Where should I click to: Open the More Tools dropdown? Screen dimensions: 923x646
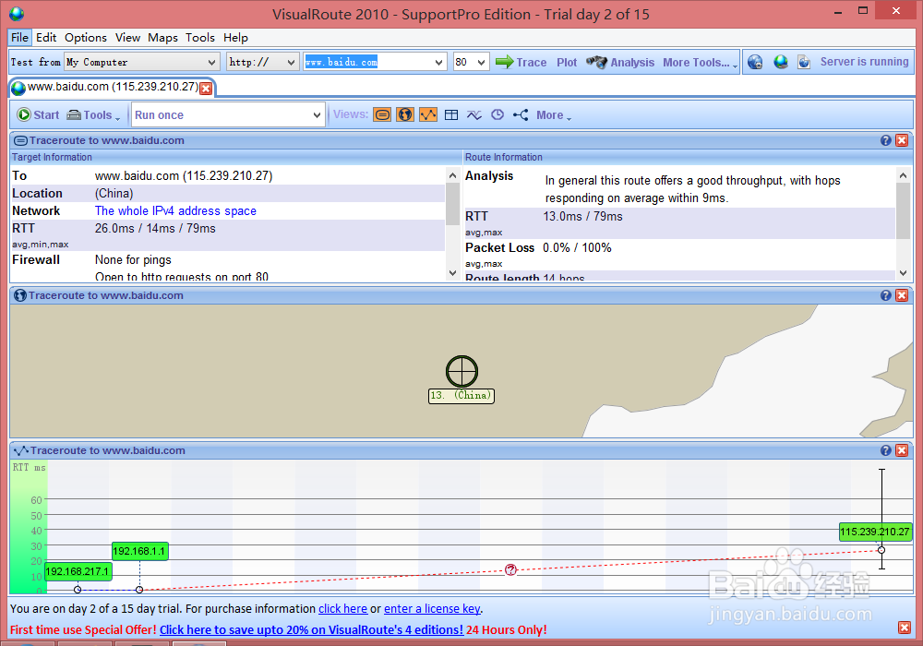[700, 63]
